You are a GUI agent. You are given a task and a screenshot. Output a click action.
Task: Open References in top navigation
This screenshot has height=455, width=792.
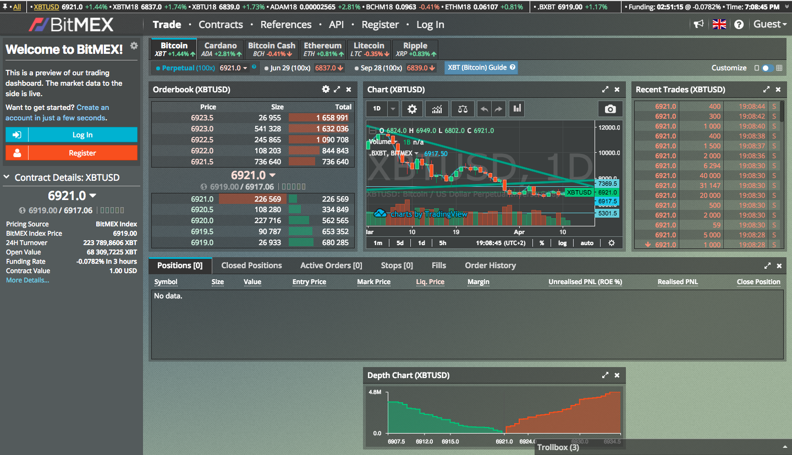(x=286, y=25)
